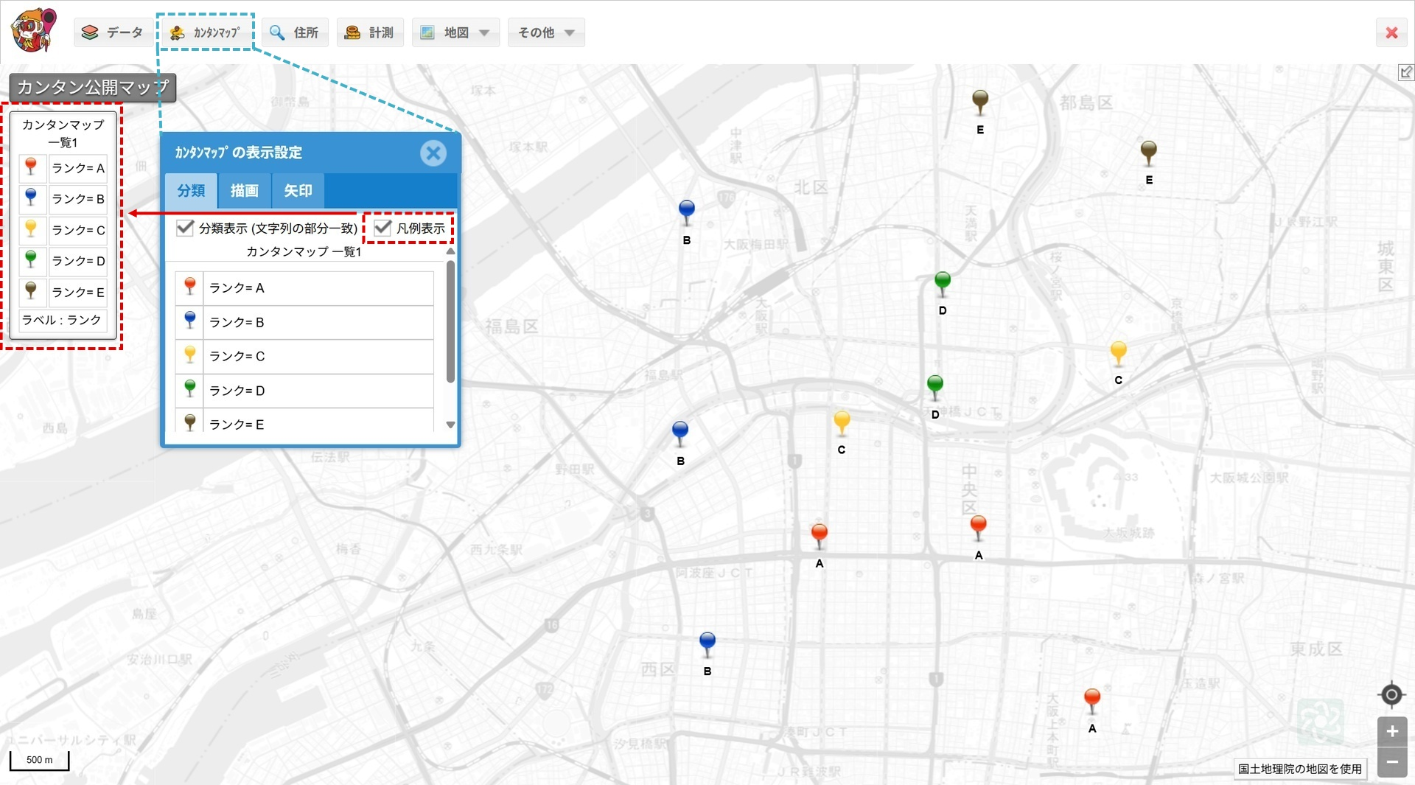Select ランク=C row in settings list
The width and height of the screenshot is (1415, 785).
click(x=317, y=356)
